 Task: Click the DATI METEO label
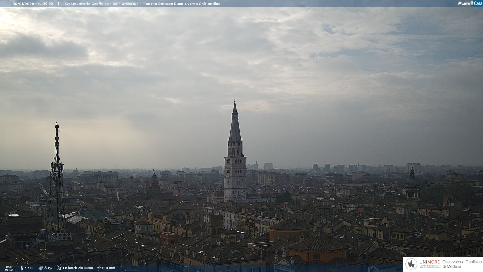tap(9, 268)
